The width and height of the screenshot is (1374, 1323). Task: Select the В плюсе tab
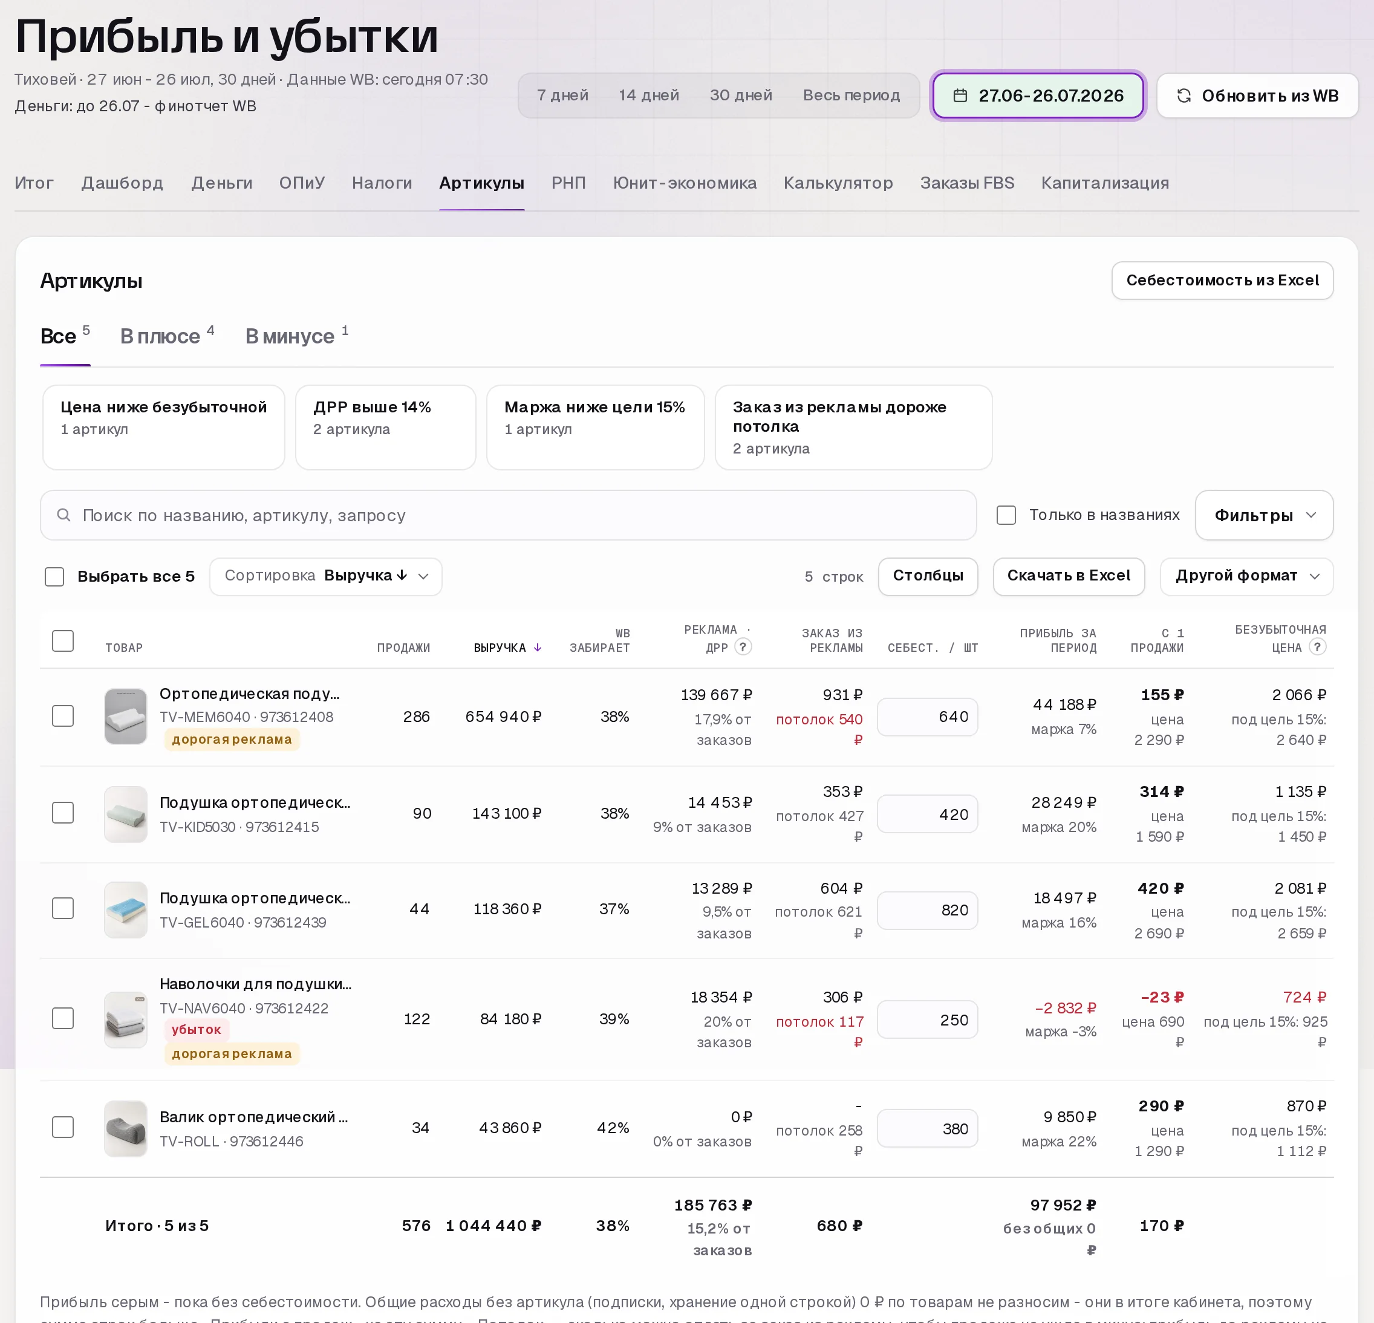(167, 336)
